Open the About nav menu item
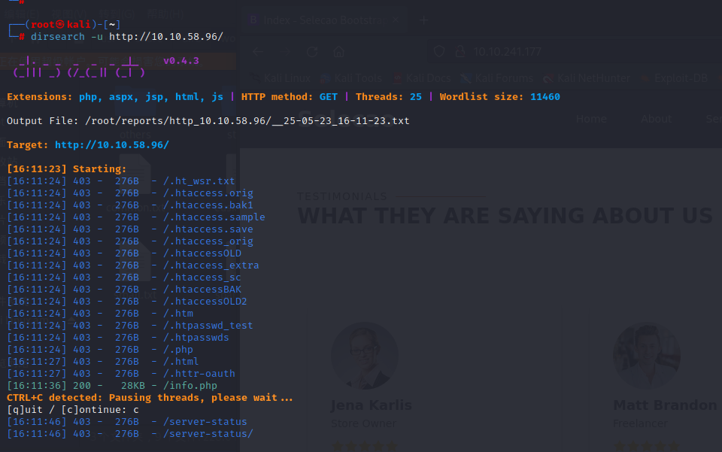The image size is (722, 452). click(657, 119)
